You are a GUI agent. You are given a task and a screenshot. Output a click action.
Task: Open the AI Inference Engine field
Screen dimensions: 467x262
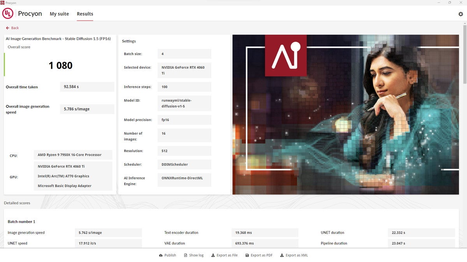[x=184, y=180]
